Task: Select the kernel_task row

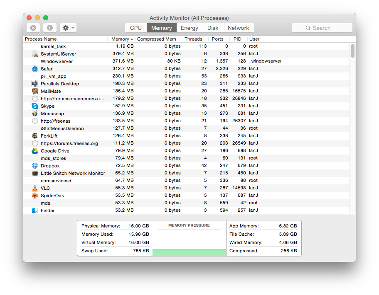Action: (x=186, y=46)
